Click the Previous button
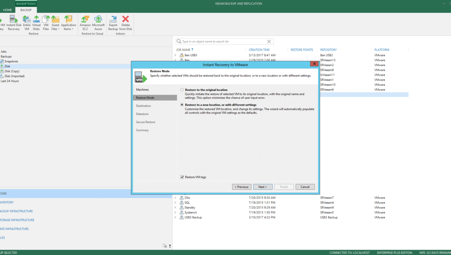 242,187
